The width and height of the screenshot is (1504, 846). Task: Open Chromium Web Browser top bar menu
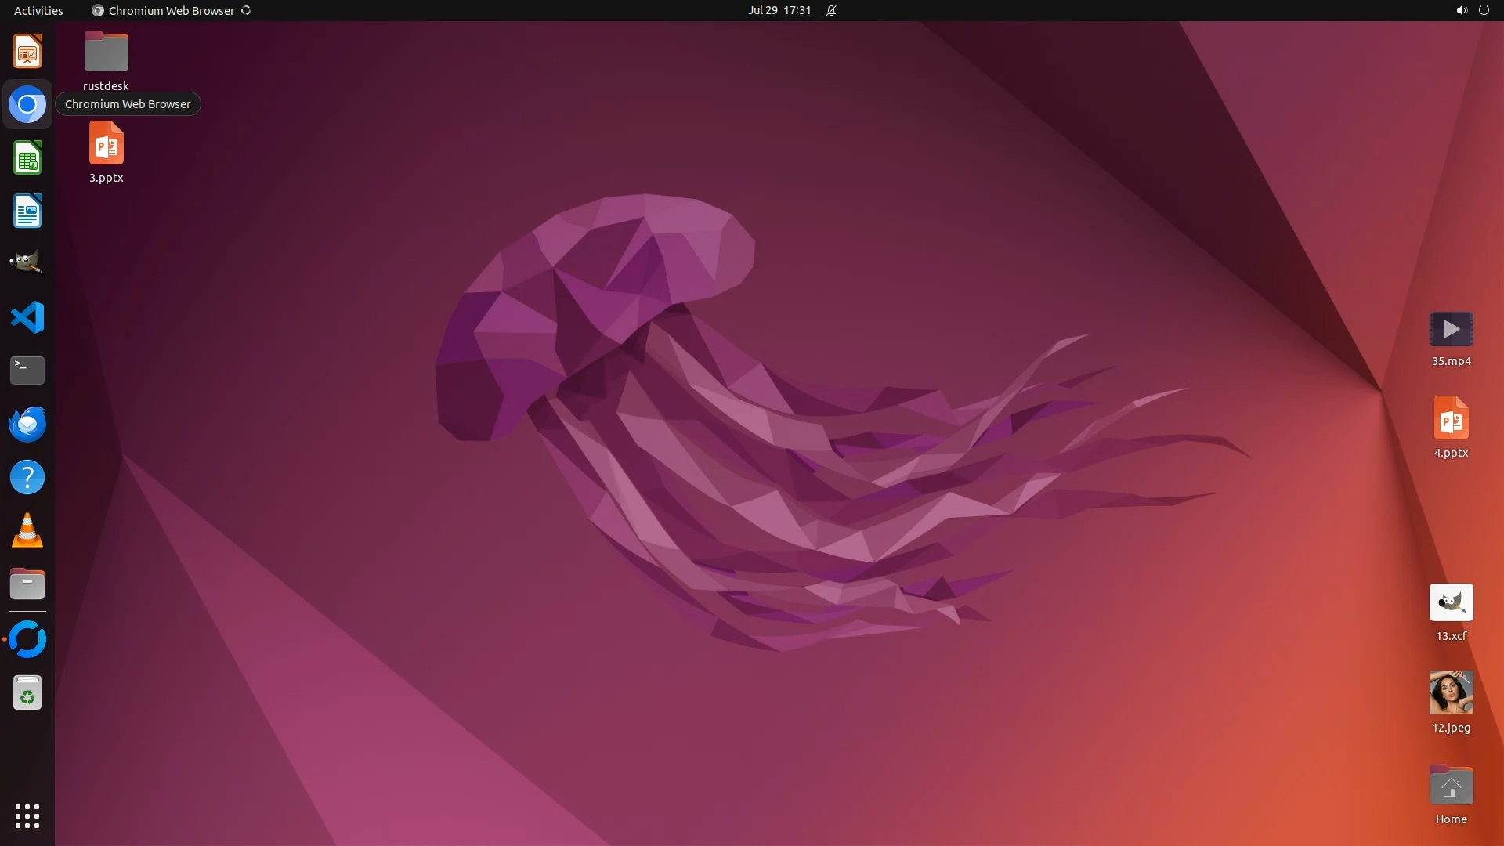[x=171, y=10]
